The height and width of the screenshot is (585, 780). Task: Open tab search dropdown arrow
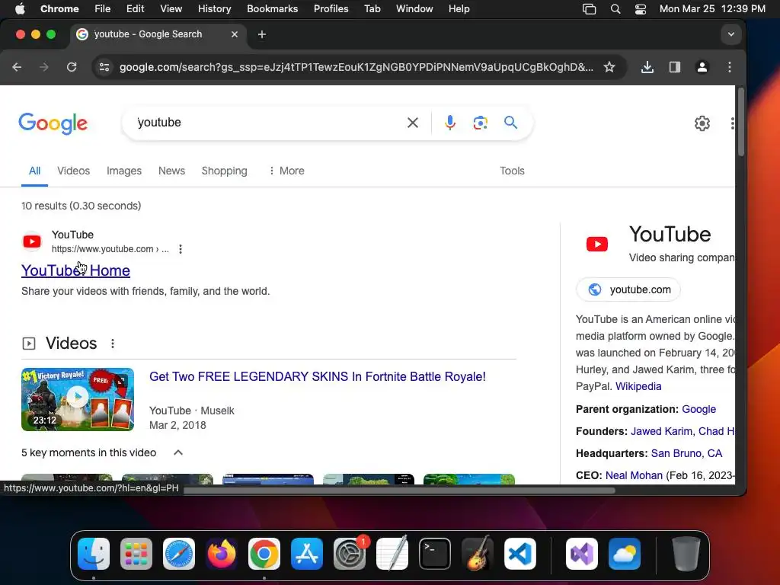tap(730, 34)
